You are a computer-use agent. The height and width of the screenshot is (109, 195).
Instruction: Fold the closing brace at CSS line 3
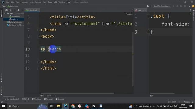[x=148, y=32]
